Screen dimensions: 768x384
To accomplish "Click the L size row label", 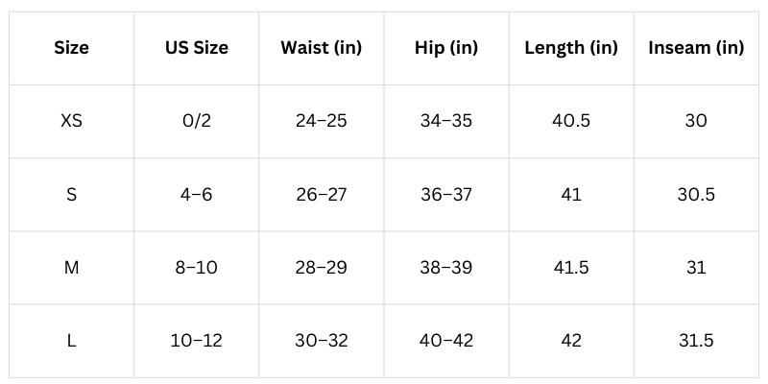I will click(71, 340).
